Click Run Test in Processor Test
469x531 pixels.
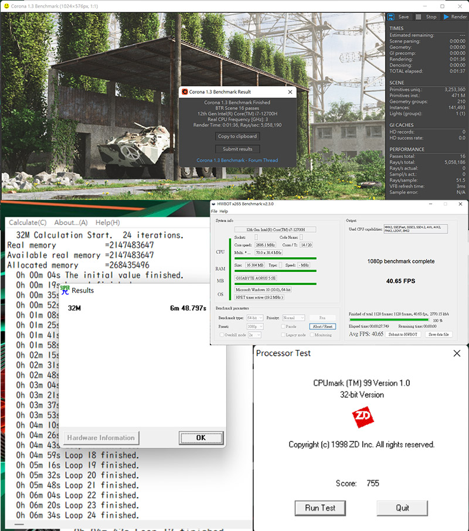click(x=320, y=508)
